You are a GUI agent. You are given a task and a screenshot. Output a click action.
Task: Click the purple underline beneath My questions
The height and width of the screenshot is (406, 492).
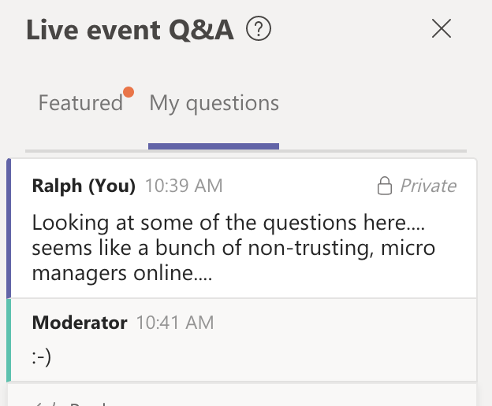(214, 146)
